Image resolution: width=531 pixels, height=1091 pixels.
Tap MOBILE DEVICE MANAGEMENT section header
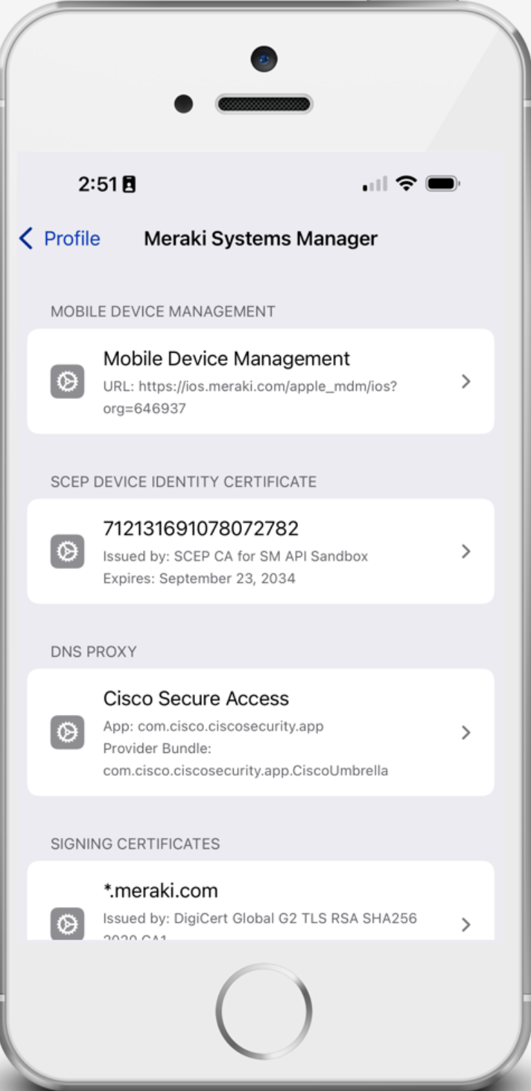pos(163,312)
